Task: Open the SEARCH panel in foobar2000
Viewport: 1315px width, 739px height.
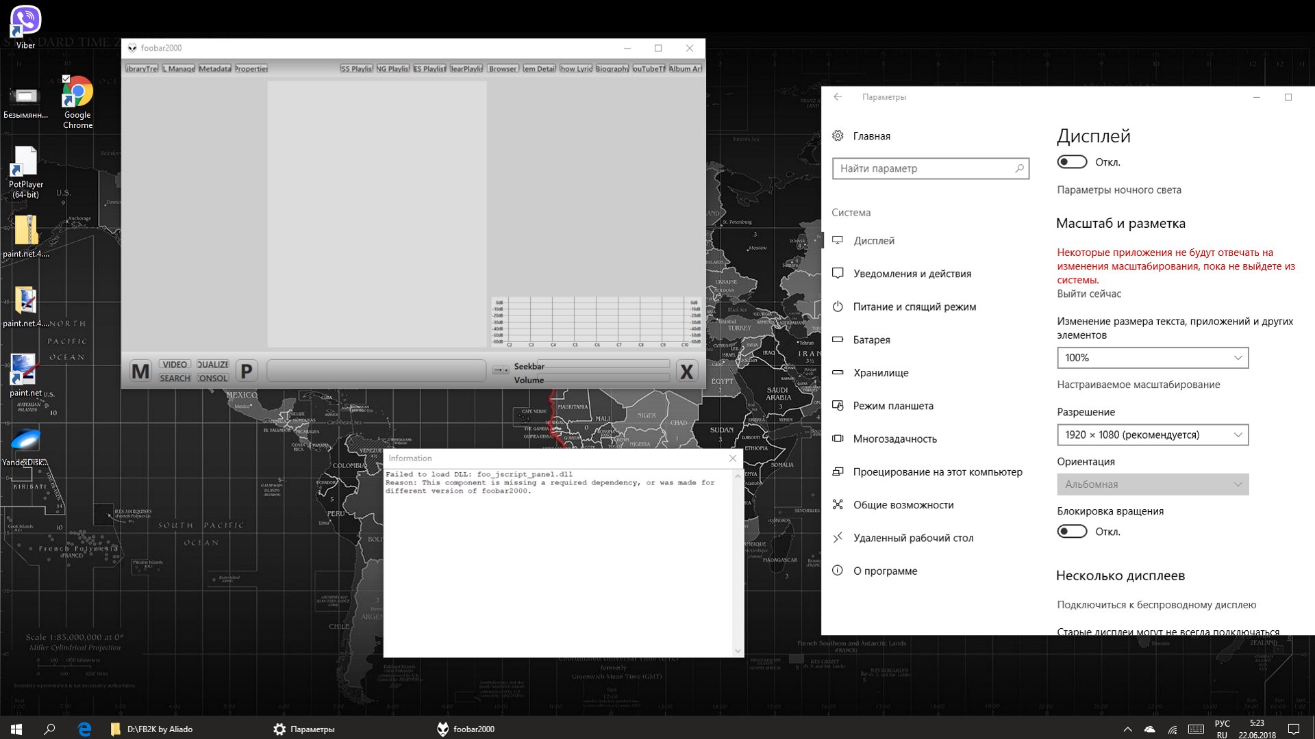Action: (x=175, y=378)
